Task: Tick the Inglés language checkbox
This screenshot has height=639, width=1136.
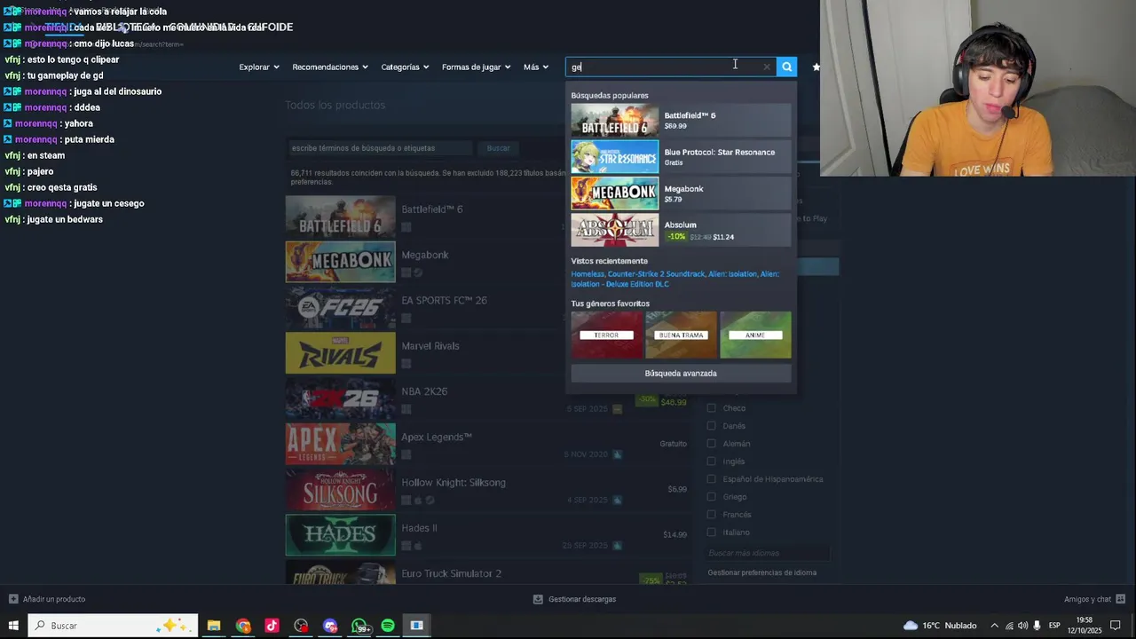Action: click(711, 461)
